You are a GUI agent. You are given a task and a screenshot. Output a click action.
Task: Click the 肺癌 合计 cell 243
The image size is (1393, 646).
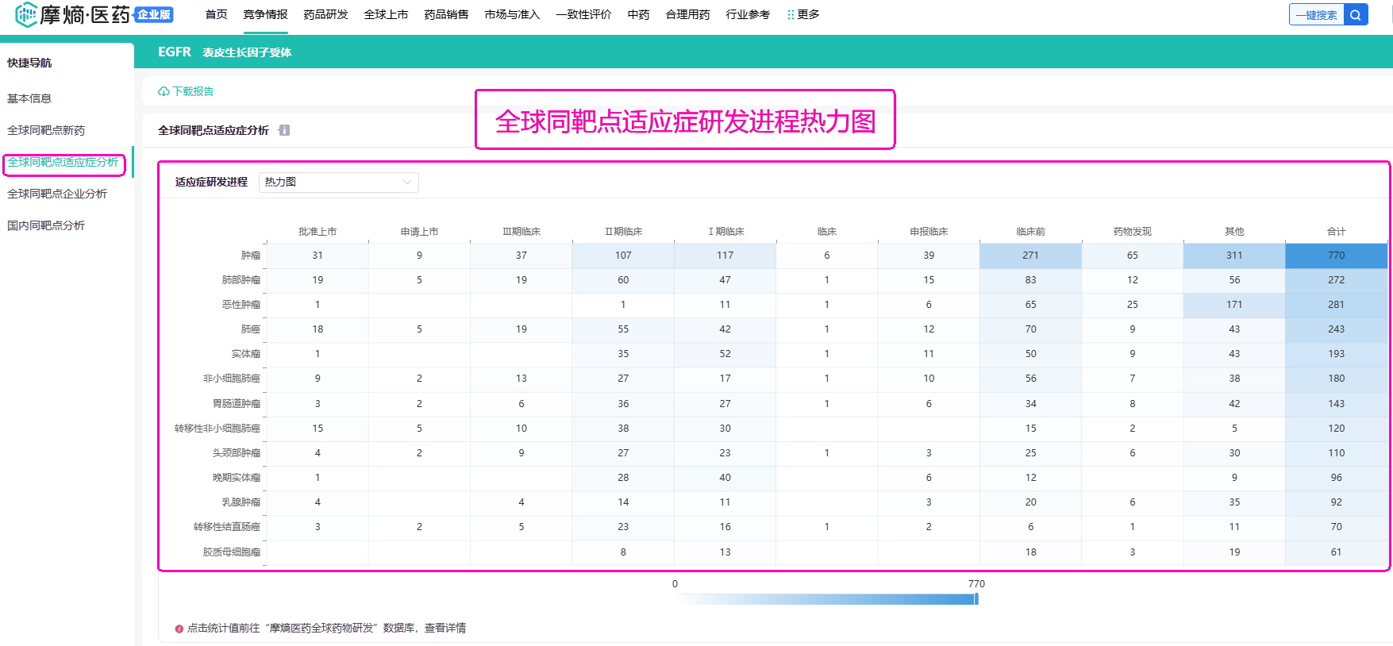click(1337, 329)
